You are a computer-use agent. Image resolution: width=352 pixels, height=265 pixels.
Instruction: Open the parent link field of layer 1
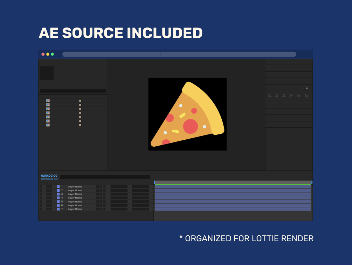click(140, 187)
